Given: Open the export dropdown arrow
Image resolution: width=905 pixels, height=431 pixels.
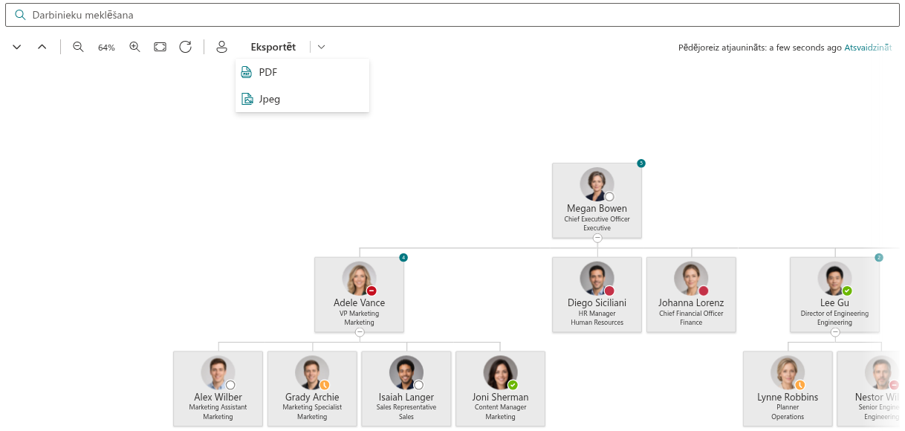Looking at the screenshot, I should click(x=321, y=47).
